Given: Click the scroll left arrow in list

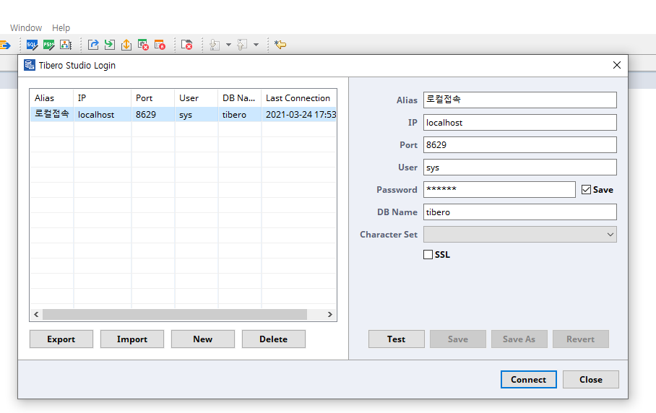Looking at the screenshot, I should (36, 314).
